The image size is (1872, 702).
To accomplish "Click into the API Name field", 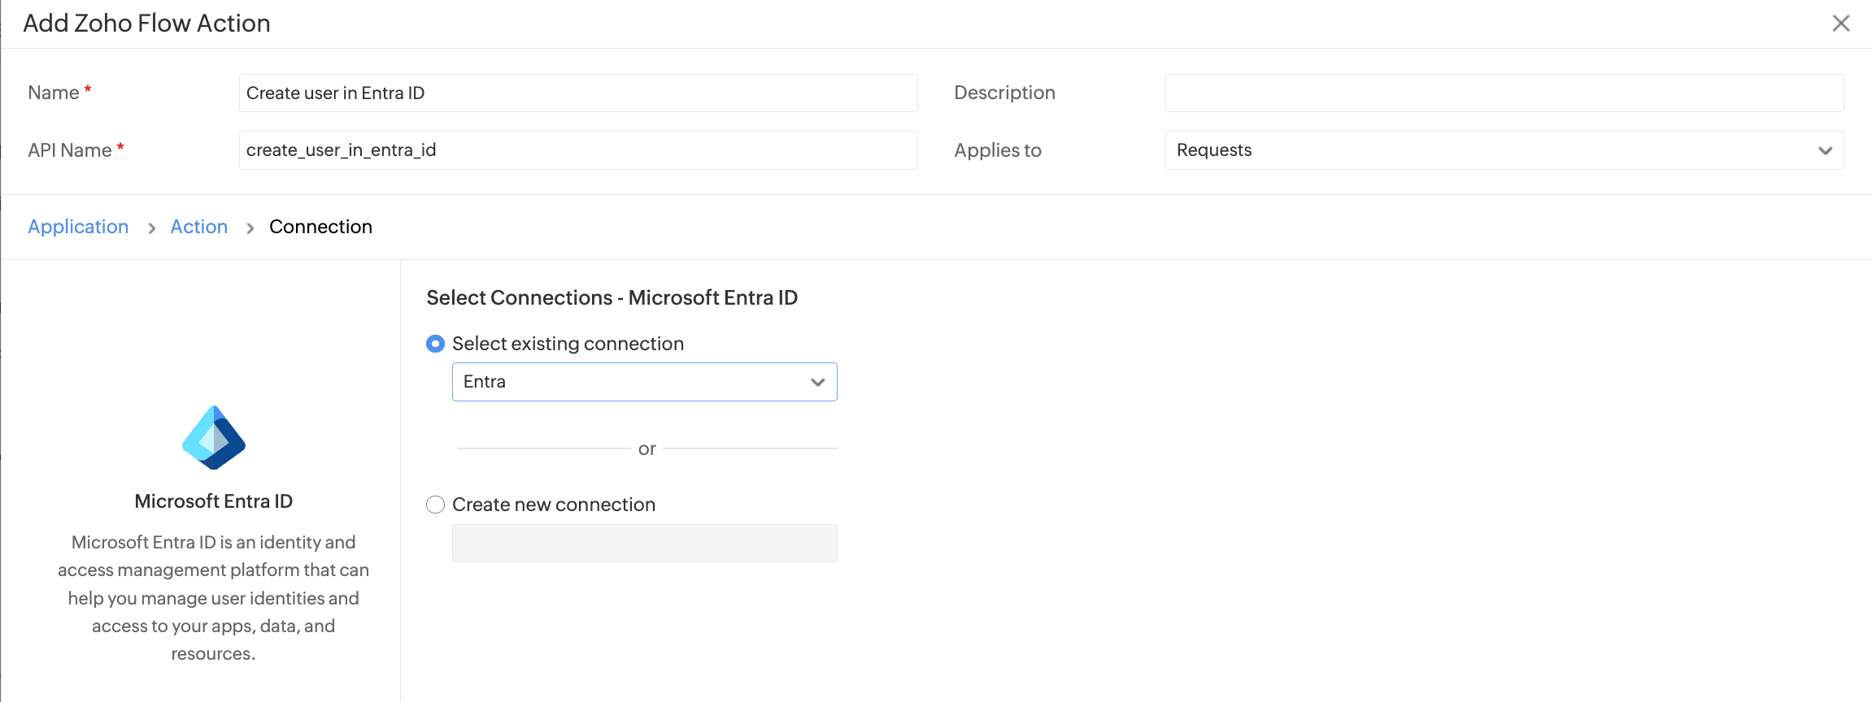I will pos(577,150).
